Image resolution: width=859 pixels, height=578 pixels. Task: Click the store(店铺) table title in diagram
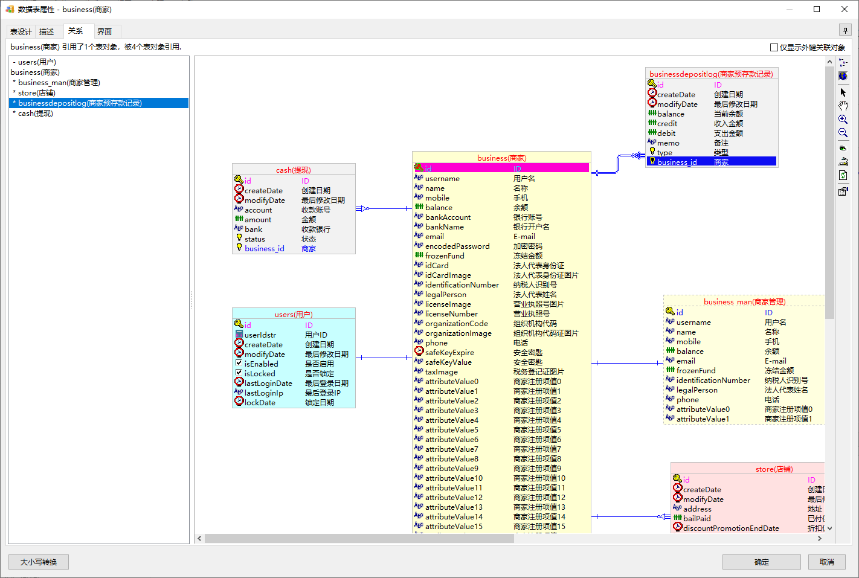774,469
